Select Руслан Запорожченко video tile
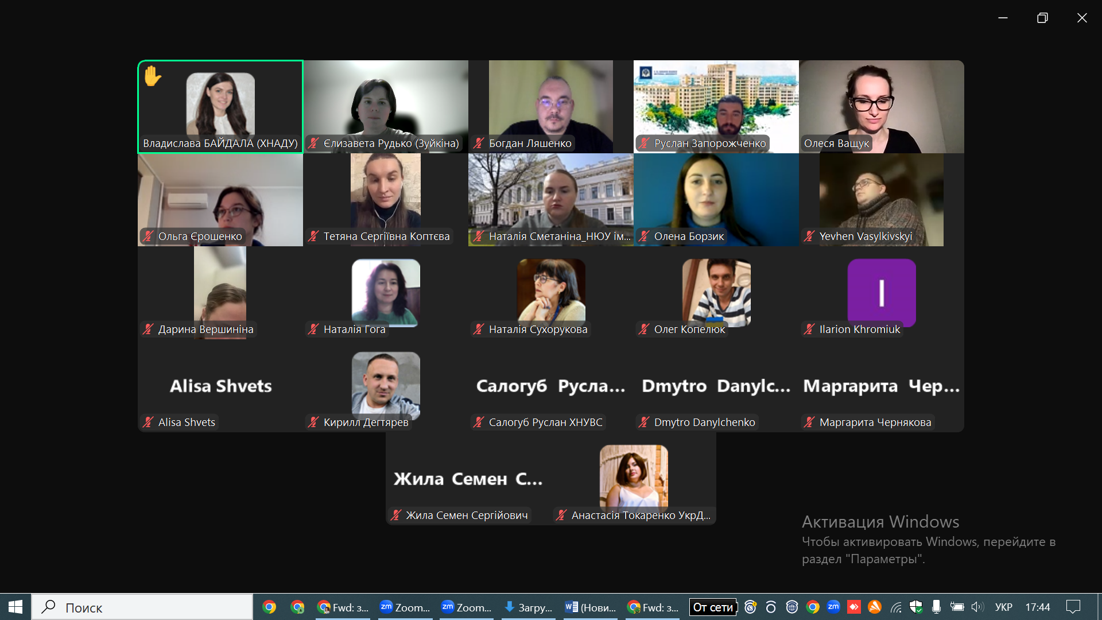 click(716, 107)
